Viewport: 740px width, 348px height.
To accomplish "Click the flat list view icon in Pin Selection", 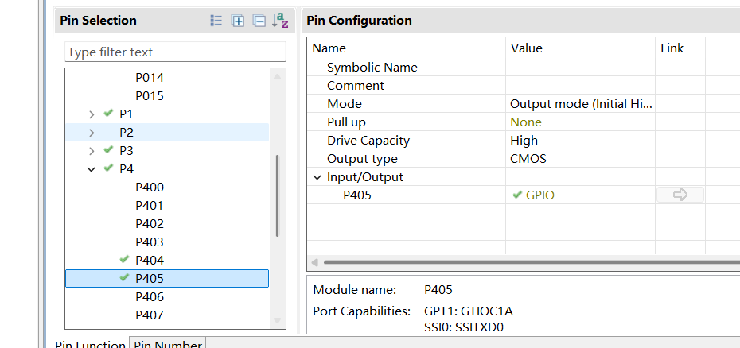I will click(216, 21).
